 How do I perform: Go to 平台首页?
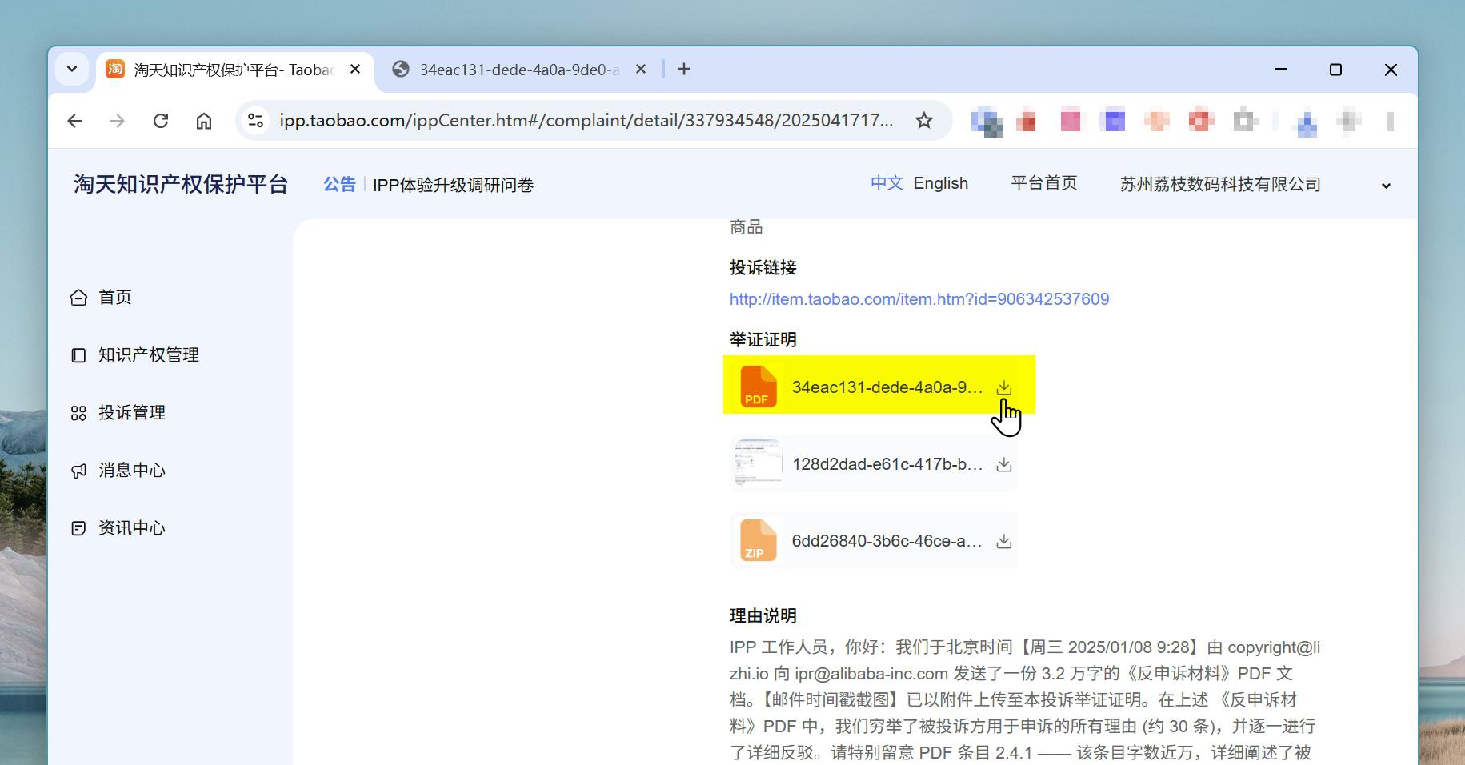1043,183
